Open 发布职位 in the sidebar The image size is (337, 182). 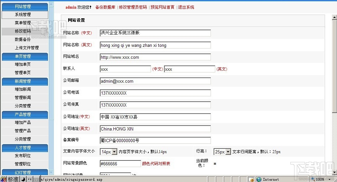click(x=25, y=156)
